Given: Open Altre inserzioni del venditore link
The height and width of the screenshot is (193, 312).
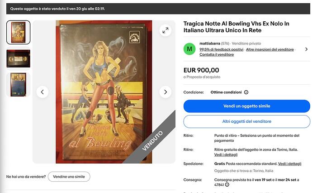Looking at the screenshot, I should click(270, 49).
